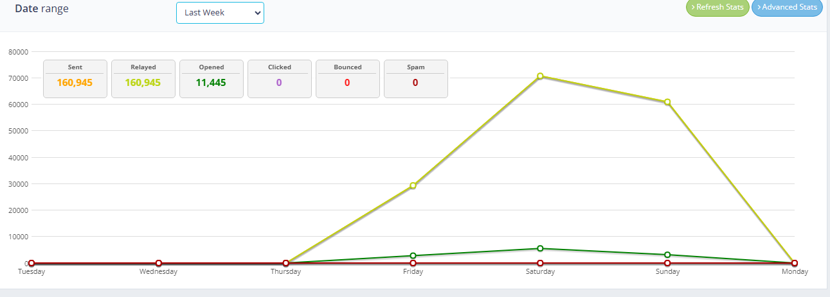Screen dimensions: 830x297
Task: Click Sunday's yellow relayed data point
Action: (x=667, y=102)
